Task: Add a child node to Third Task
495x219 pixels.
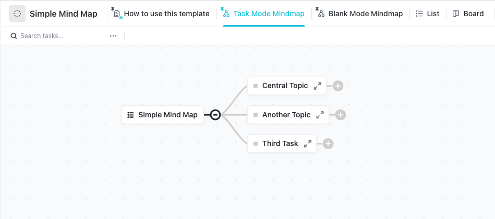Action: (328, 144)
